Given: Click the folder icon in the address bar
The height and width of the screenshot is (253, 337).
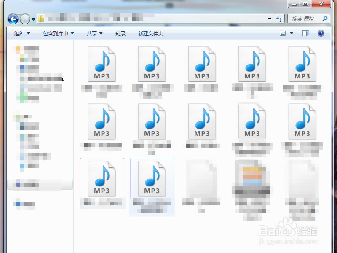Looking at the screenshot, I should point(41,19).
